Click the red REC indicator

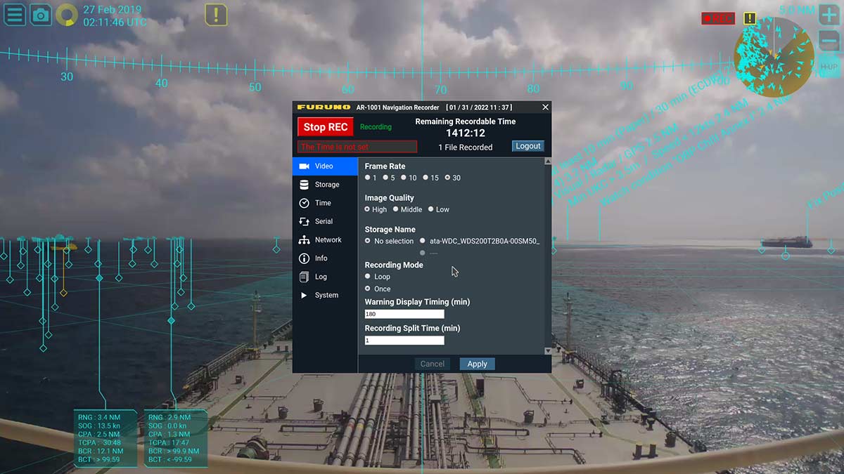click(x=717, y=18)
